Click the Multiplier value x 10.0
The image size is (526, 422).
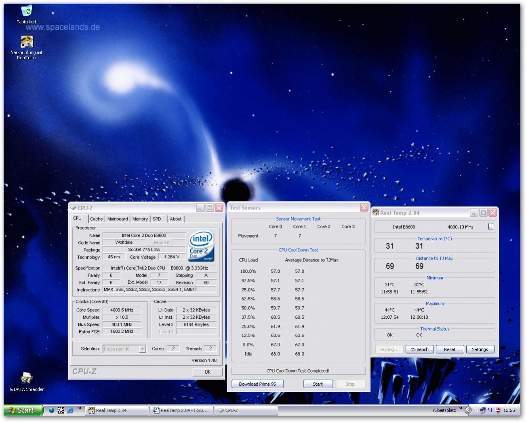pos(122,317)
